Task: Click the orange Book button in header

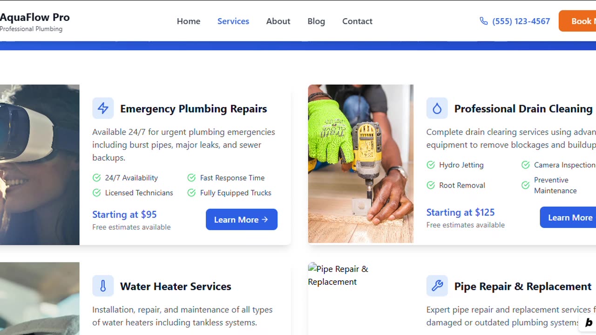Action: coord(577,21)
